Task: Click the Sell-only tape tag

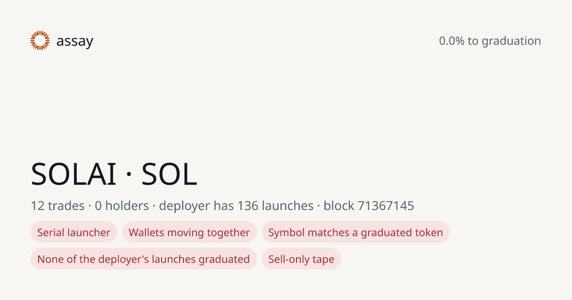Action: pyautogui.click(x=301, y=259)
